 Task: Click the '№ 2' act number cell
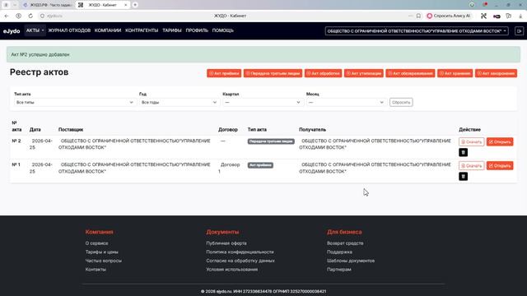tap(16, 141)
